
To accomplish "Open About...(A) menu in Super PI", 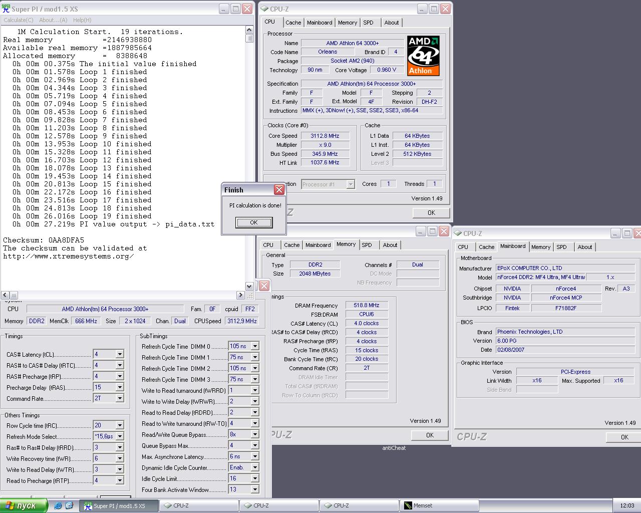I will [x=53, y=20].
